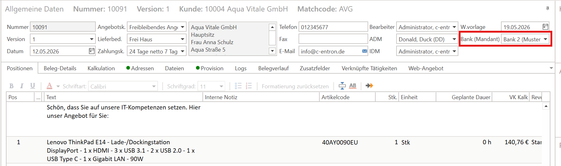Screen dimensions: 561x166
Task: Select the Lenovo ThinkPad E14 position text
Action: coord(121,150)
